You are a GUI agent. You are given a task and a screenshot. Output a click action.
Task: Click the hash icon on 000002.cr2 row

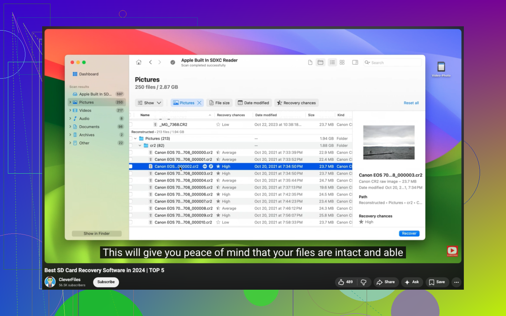211,166
